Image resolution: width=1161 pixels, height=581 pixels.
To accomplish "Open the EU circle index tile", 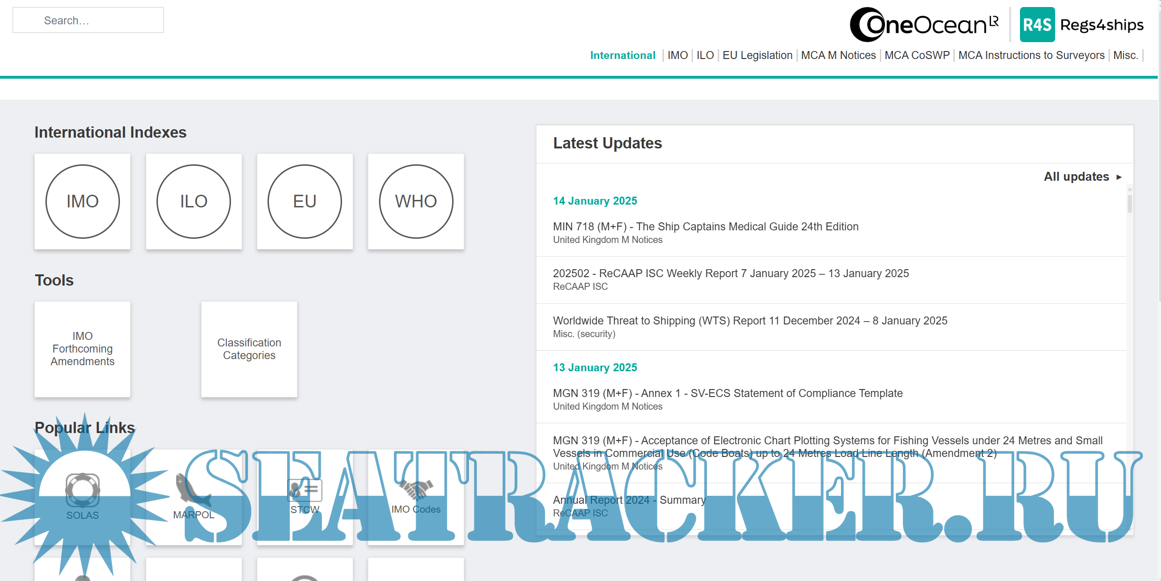I will pos(305,201).
